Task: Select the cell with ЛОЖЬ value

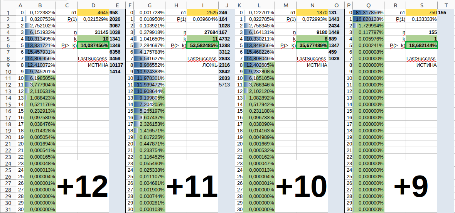Action: [202, 65]
